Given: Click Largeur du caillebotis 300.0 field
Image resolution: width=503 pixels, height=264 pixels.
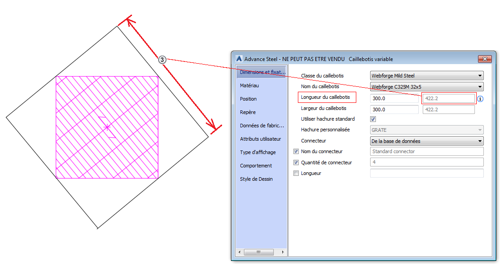Looking at the screenshot, I should tap(394, 110).
